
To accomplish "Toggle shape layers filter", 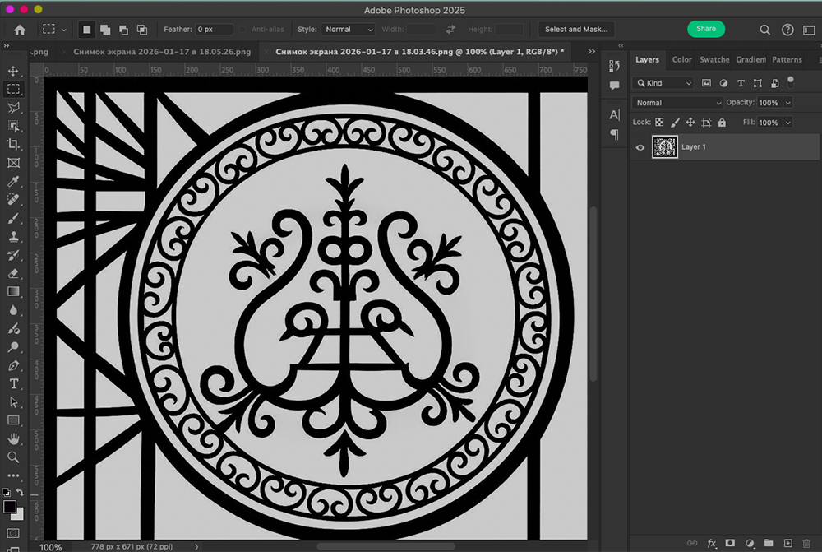I will click(758, 83).
